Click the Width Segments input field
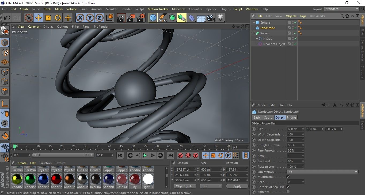Image resolution: width=365 pixels, height=195 pixels. point(294,134)
